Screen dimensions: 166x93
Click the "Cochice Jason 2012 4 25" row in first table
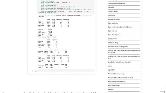click(x=53, y=21)
